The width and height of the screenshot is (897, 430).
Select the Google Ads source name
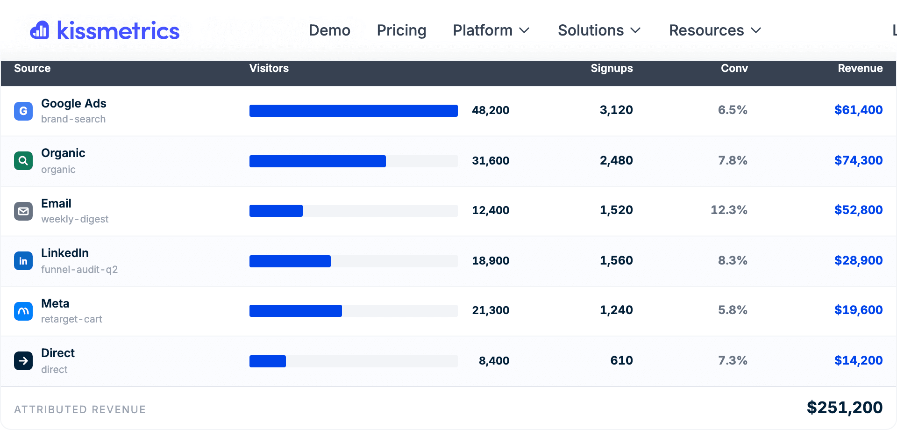point(74,103)
